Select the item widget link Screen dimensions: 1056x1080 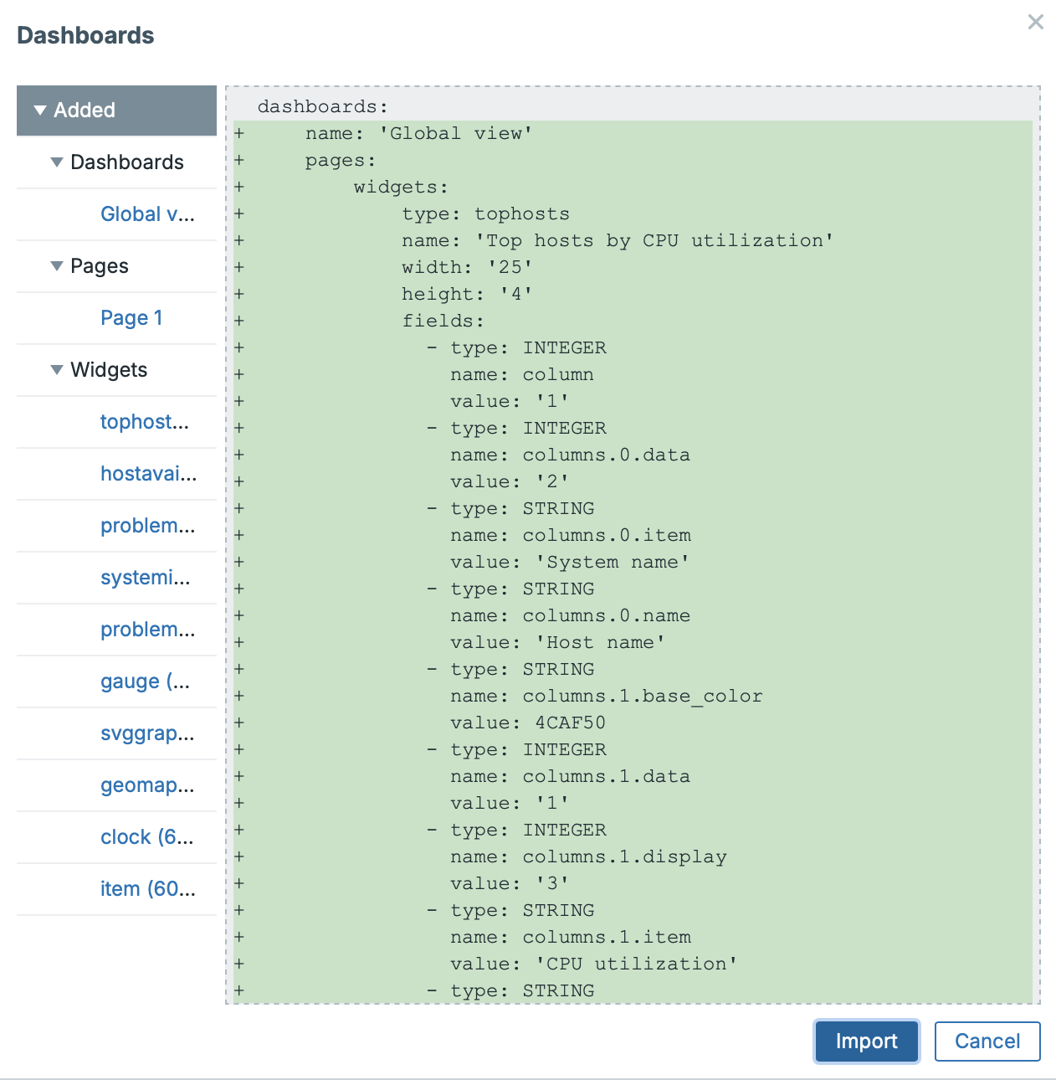[x=147, y=889]
